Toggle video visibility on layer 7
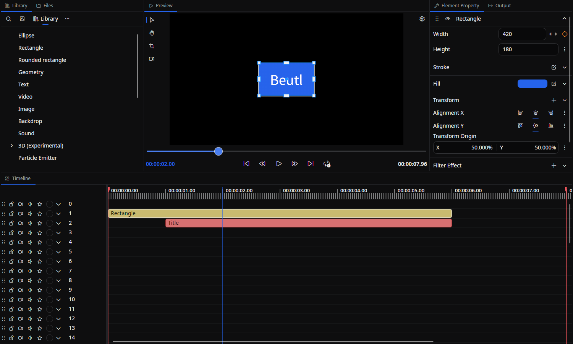Screen dimensions: 573x344 21,271
